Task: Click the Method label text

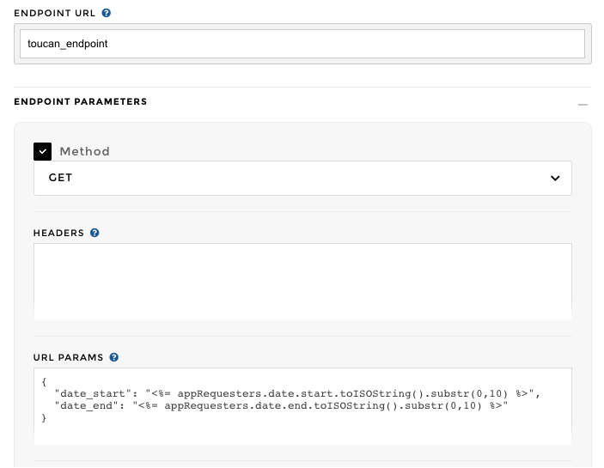Action: (x=84, y=152)
